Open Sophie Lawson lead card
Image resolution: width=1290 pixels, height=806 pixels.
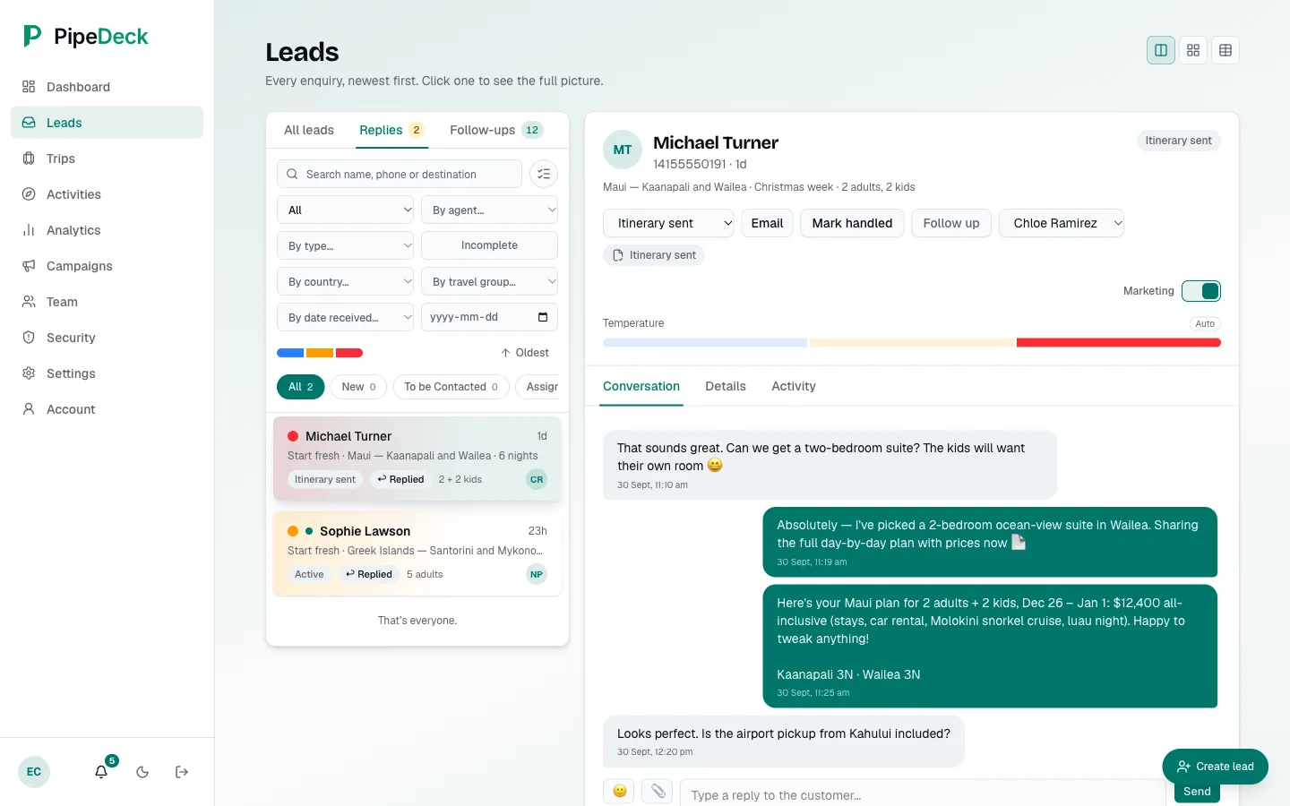click(x=417, y=553)
